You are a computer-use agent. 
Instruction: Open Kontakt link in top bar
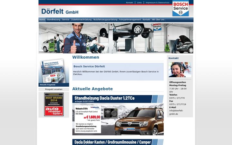pos(130,3)
